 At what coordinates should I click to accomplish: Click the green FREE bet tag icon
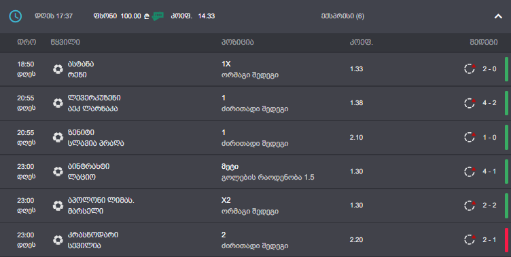click(158, 16)
